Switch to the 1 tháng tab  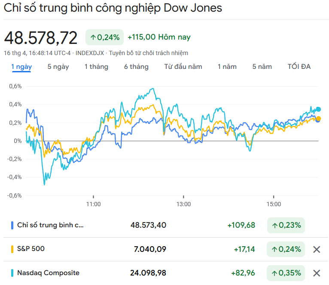(96, 67)
